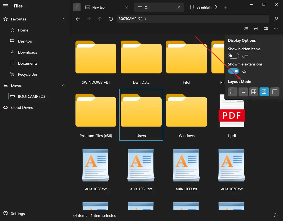Screen dimensions: 283x221
Task: Select Tiles layout mode icon
Action: (x=254, y=92)
